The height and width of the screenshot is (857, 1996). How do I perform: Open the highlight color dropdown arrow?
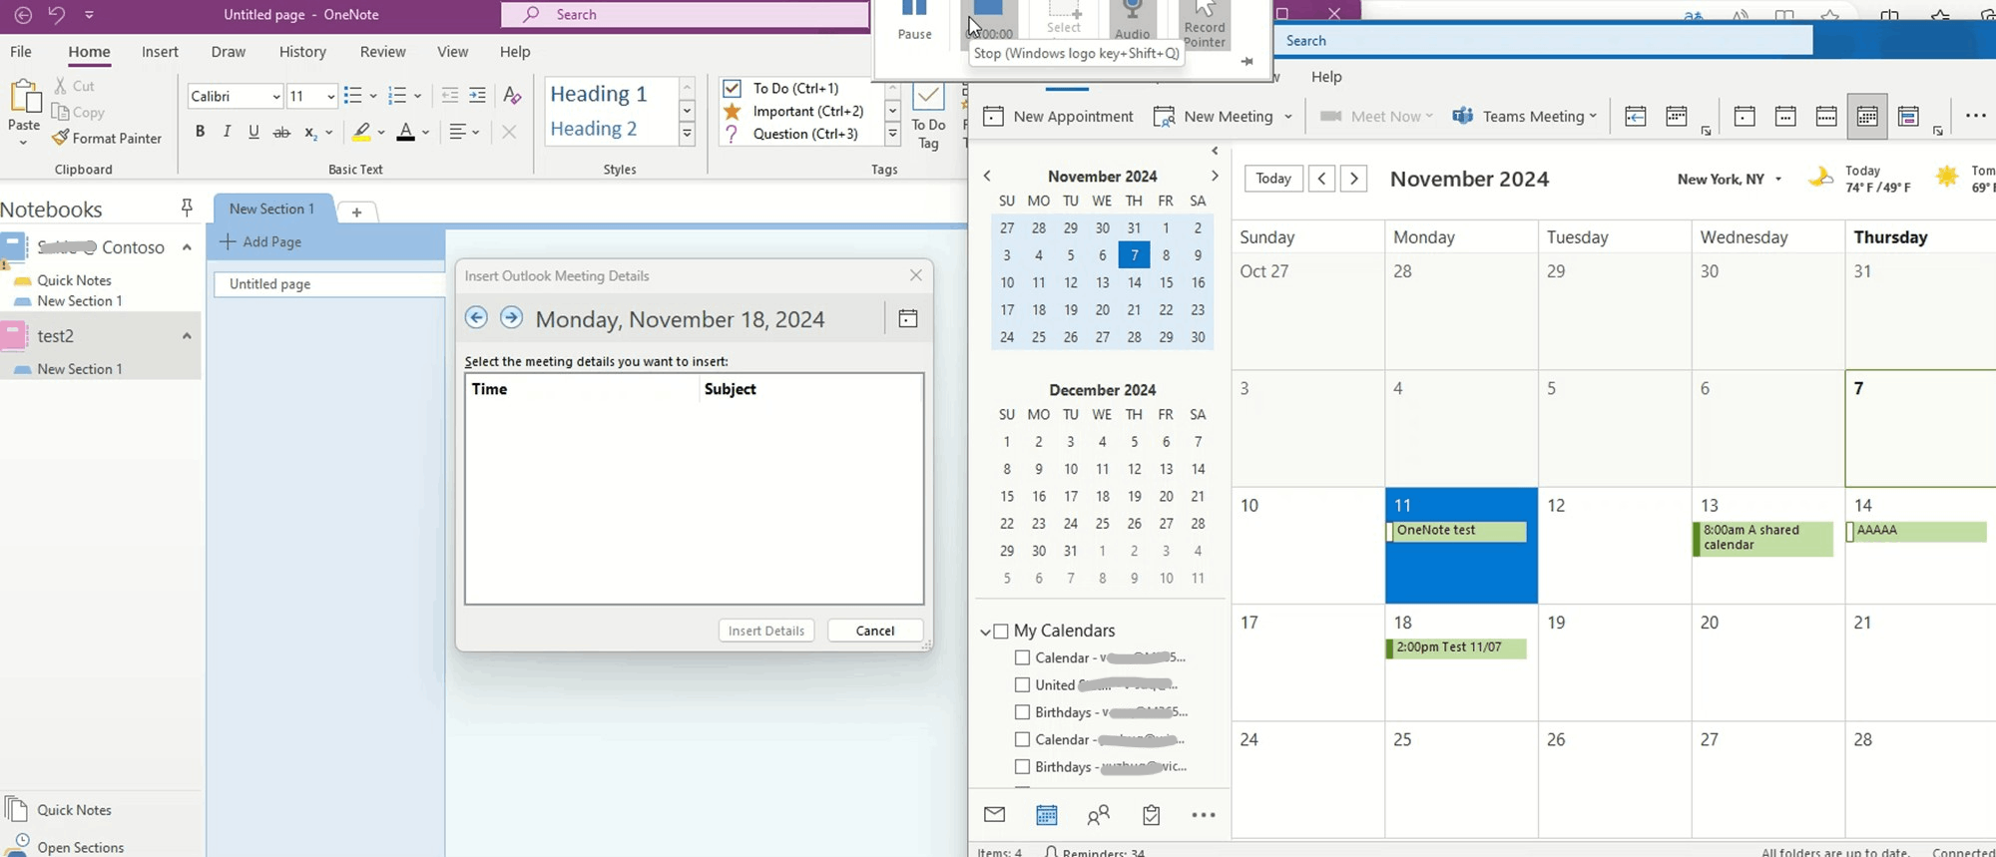coord(381,132)
